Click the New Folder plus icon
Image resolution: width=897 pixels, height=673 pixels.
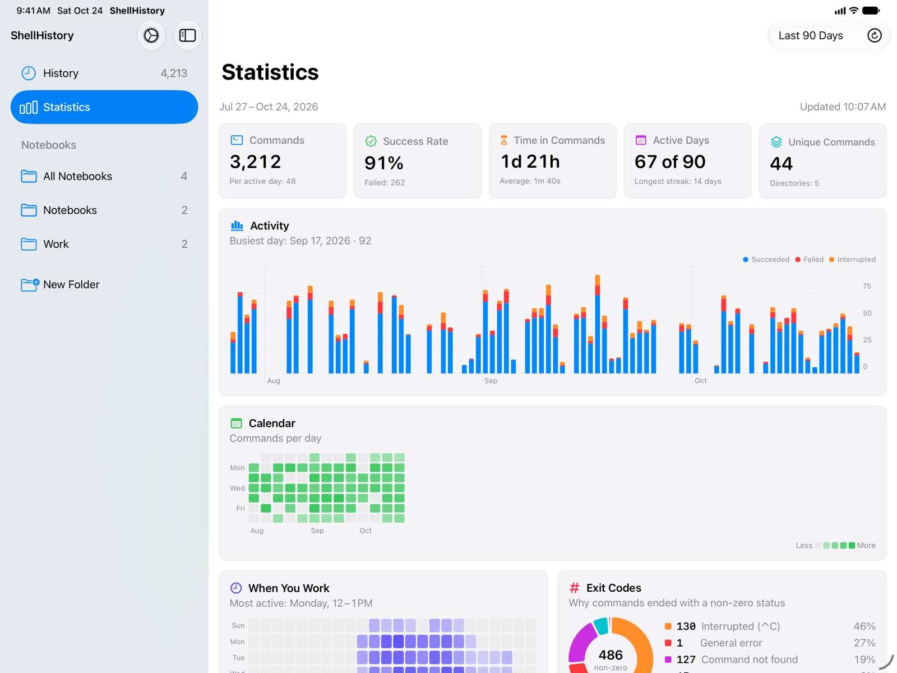[x=30, y=284]
